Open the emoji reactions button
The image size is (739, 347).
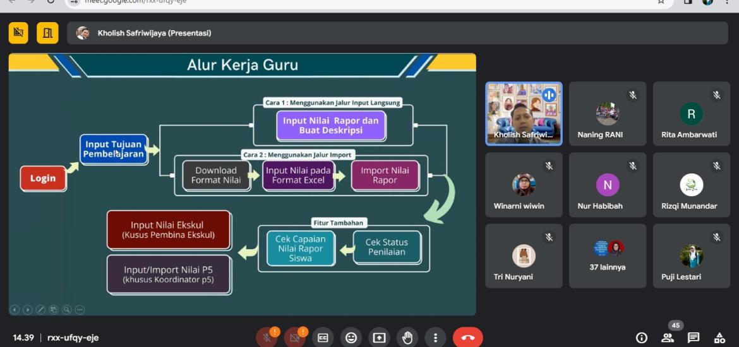tap(351, 338)
